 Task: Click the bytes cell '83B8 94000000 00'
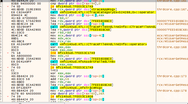pyautogui.click(x=26, y=4)
